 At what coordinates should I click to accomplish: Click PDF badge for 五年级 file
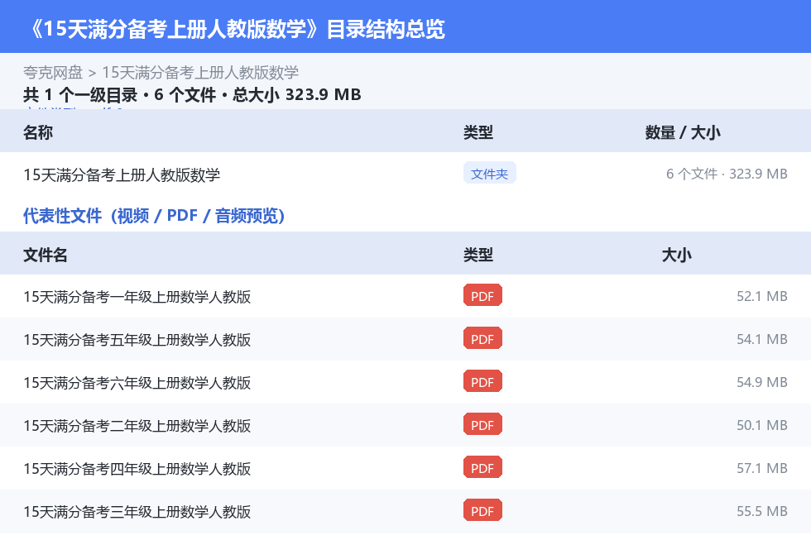[x=482, y=338]
